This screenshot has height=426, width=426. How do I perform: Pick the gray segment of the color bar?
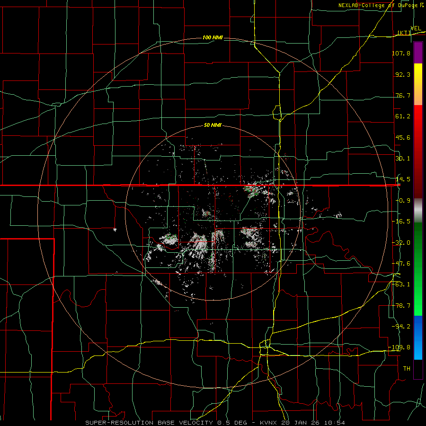[x=418, y=211]
